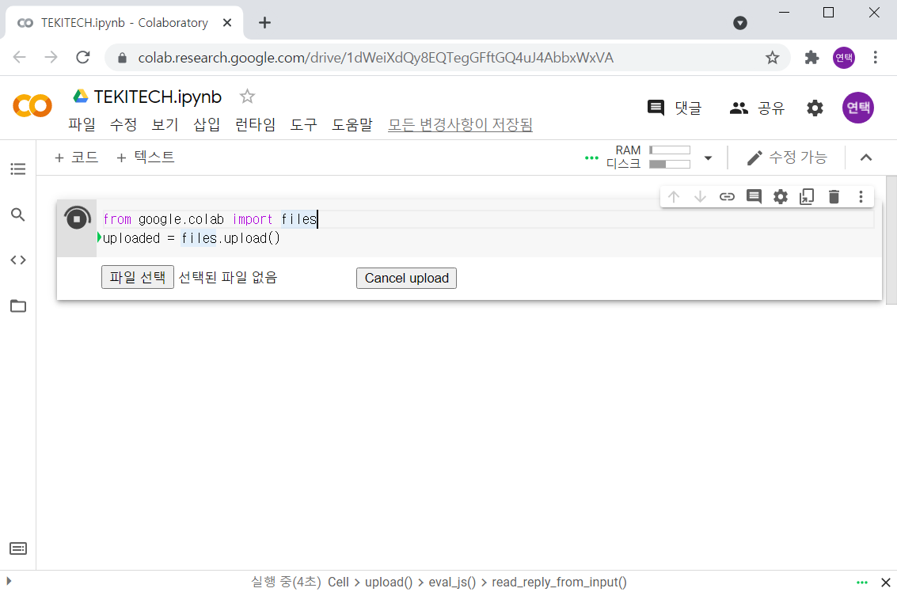This screenshot has width=897, height=592.
Task: Click the 공유 share button
Action: click(757, 108)
